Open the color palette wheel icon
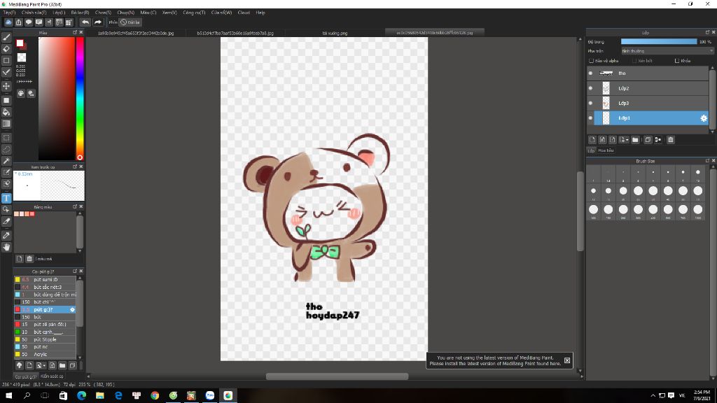This screenshot has width=717, height=403. click(x=21, y=93)
